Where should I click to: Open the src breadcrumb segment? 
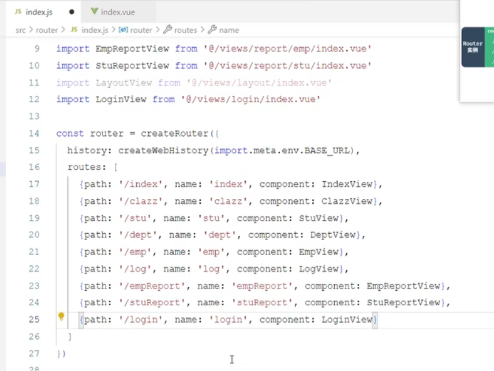tap(20, 30)
